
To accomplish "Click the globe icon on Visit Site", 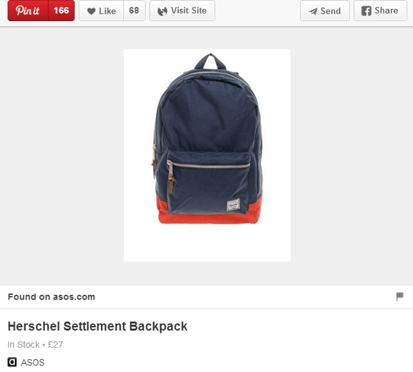I will 162,11.
